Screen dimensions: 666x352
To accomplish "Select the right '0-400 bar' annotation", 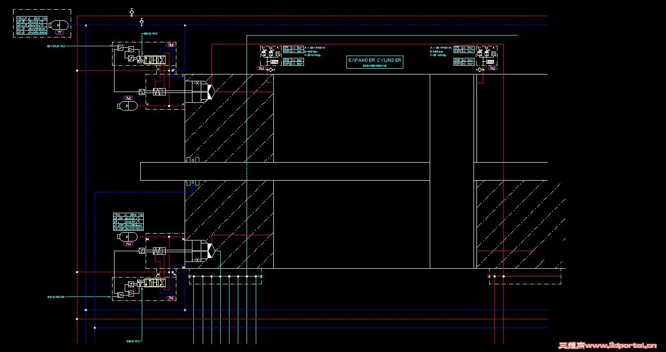I will (x=437, y=52).
